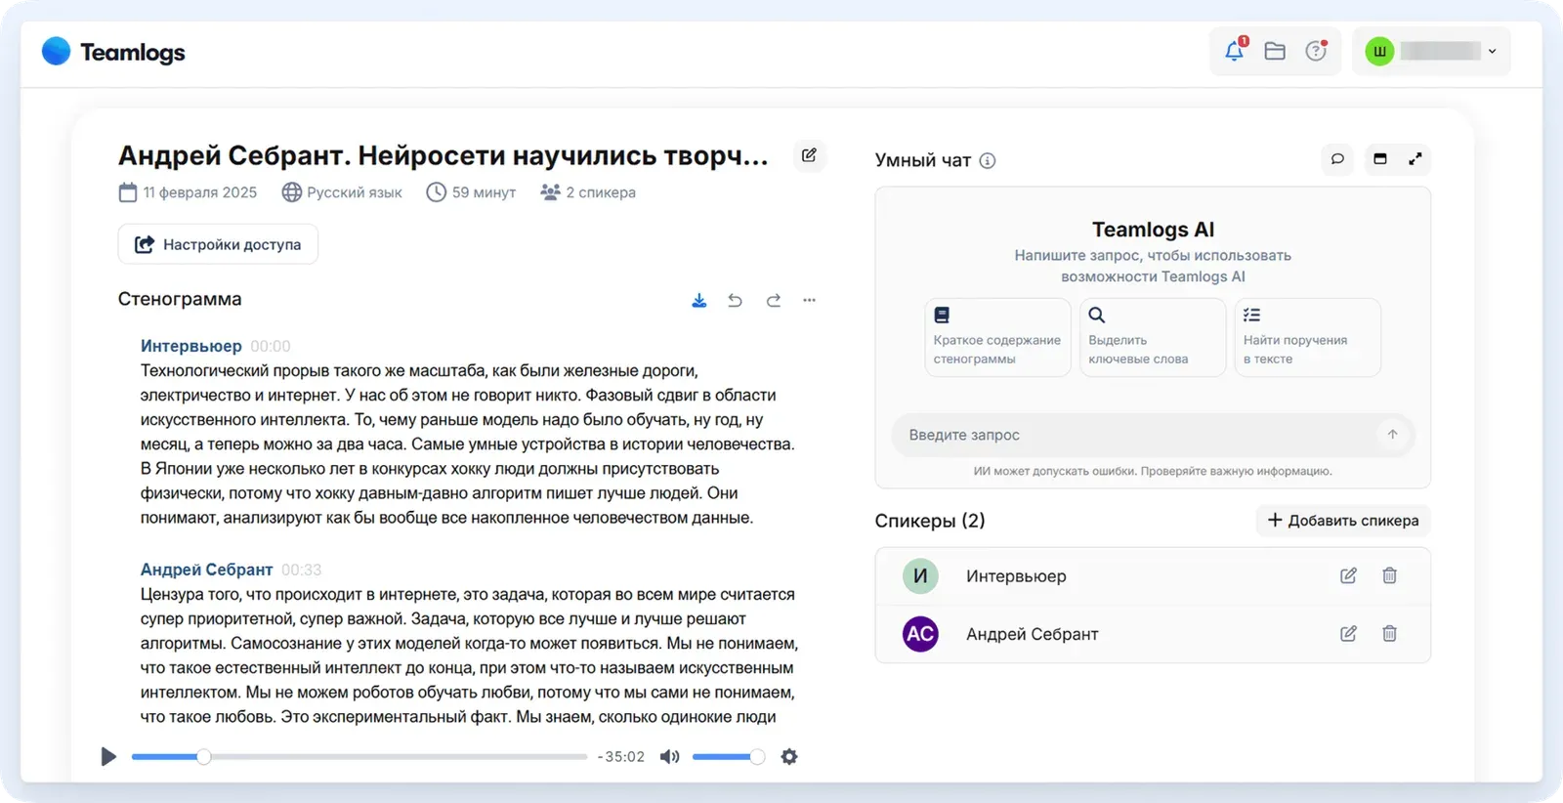
Task: Switch the chat panel layout view
Action: (1379, 159)
